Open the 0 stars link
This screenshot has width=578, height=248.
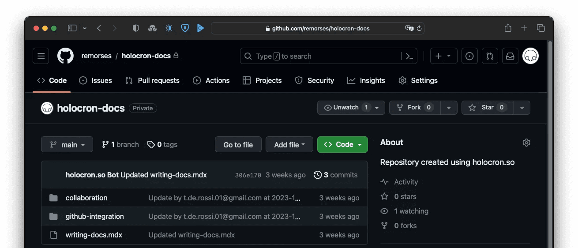coord(398,196)
